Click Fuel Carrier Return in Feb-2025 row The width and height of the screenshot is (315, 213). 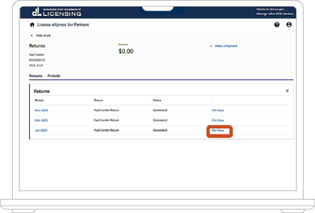tap(107, 120)
